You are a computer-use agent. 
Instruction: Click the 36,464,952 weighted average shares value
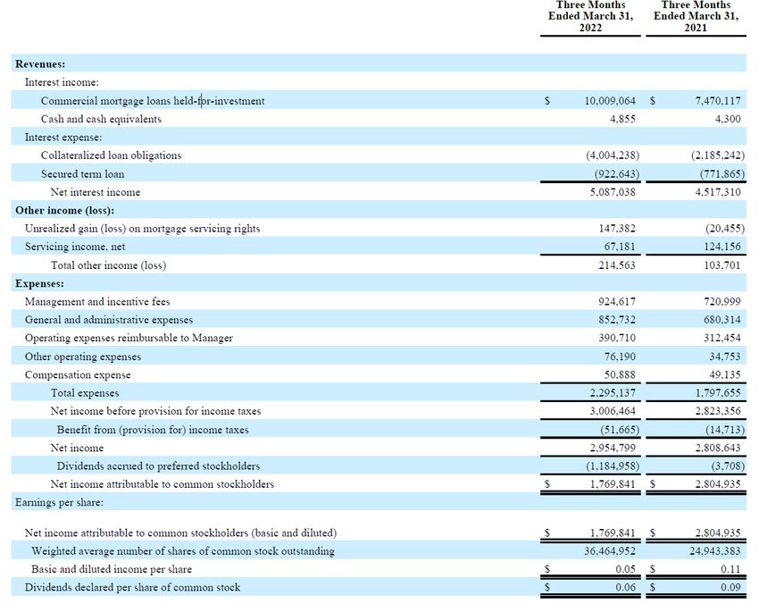click(x=610, y=551)
